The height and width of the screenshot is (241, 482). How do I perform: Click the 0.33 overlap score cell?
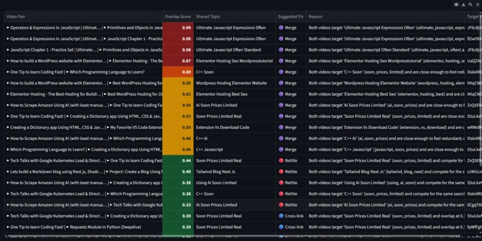(178, 205)
